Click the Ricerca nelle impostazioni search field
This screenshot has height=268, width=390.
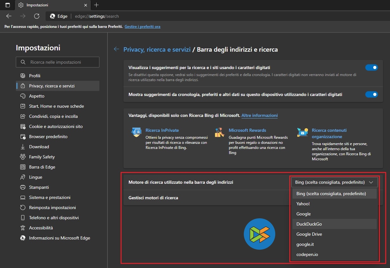(x=58, y=62)
